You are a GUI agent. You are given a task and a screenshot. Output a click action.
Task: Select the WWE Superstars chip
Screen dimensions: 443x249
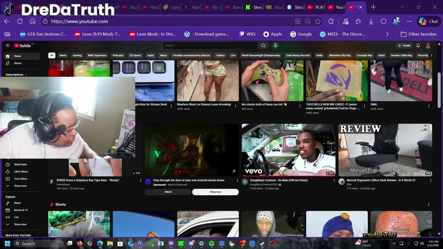tap(97, 55)
